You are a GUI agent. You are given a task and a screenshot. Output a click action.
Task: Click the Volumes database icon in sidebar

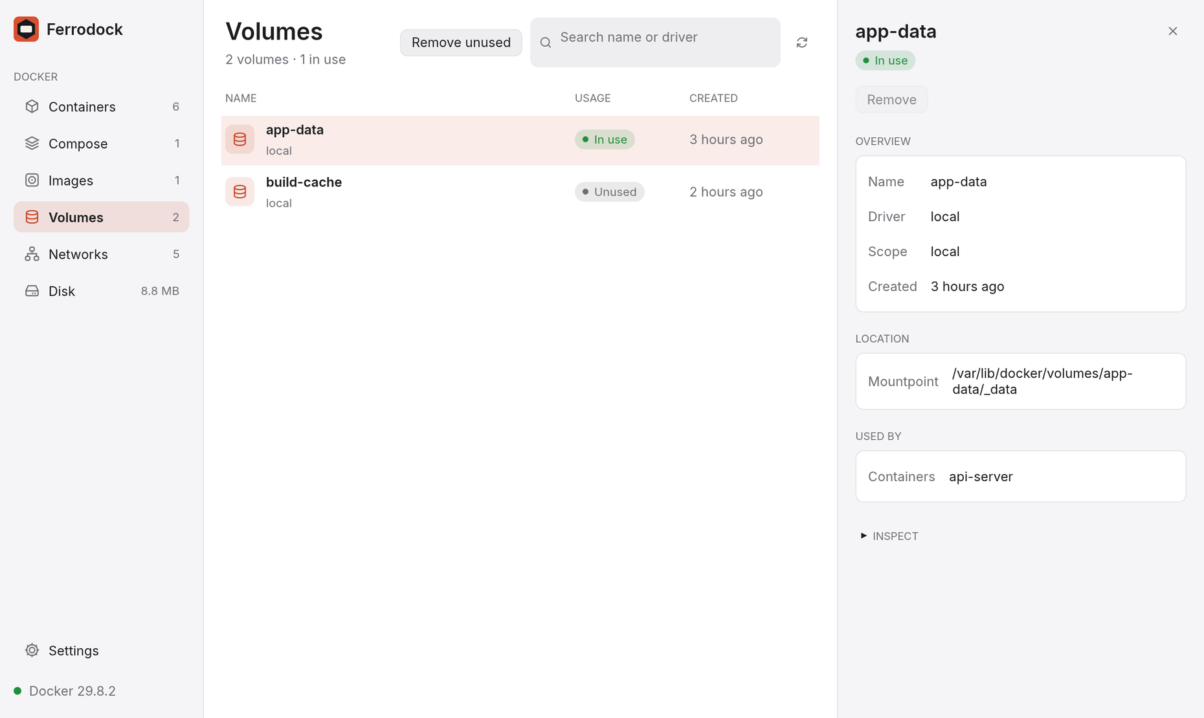(32, 217)
